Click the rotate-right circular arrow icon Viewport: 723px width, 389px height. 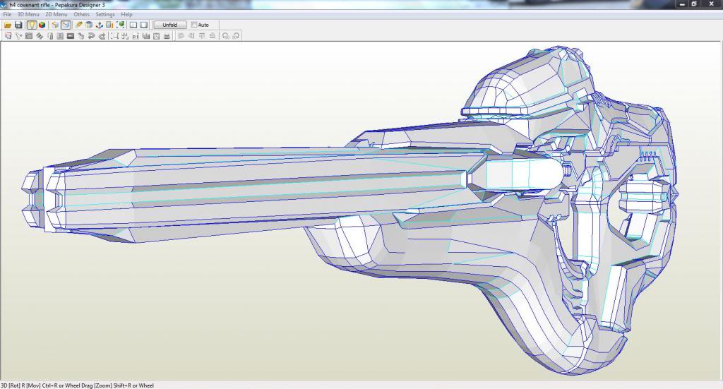click(236, 36)
